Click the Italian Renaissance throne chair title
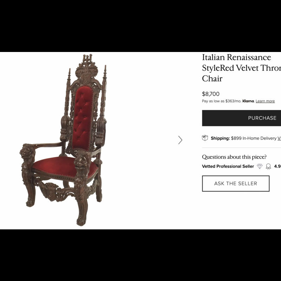281x281 pixels. [241, 68]
